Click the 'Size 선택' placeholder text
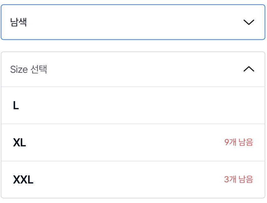 (x=29, y=69)
